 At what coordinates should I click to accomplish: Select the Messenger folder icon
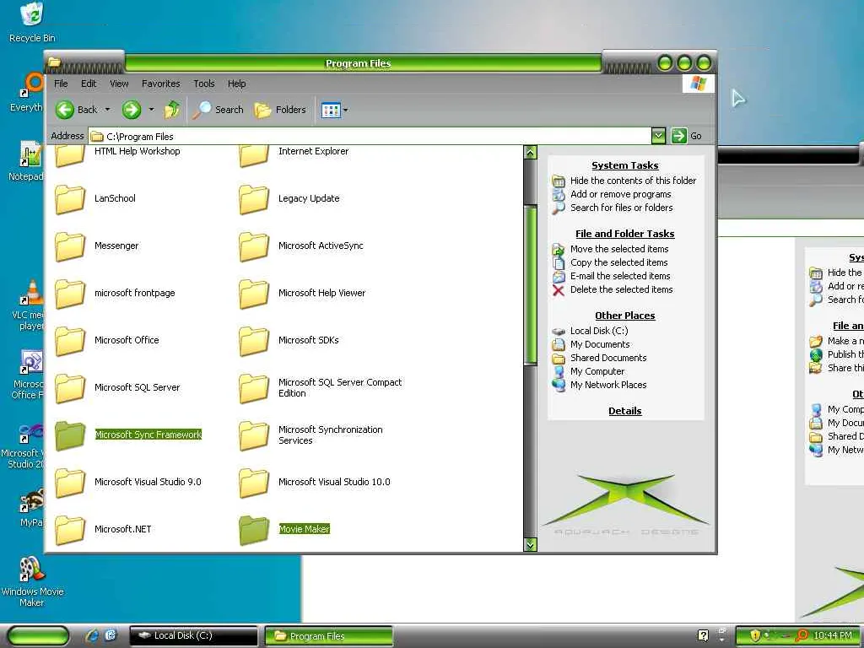(70, 246)
